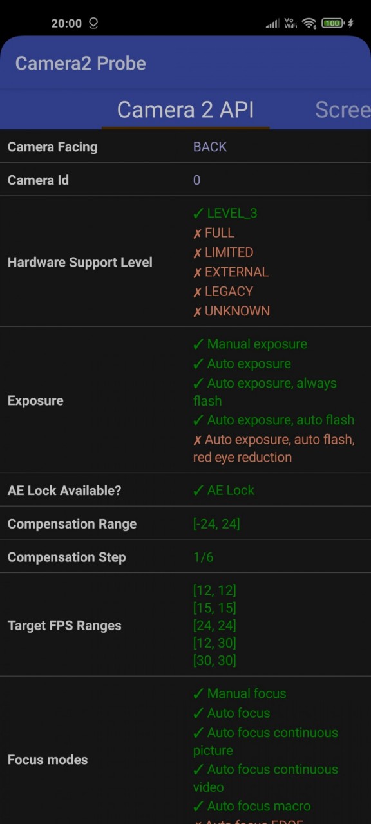Tap the Wi-Fi signal icon

[309, 23]
